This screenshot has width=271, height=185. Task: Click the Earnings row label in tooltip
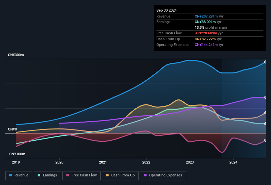coord(163,22)
